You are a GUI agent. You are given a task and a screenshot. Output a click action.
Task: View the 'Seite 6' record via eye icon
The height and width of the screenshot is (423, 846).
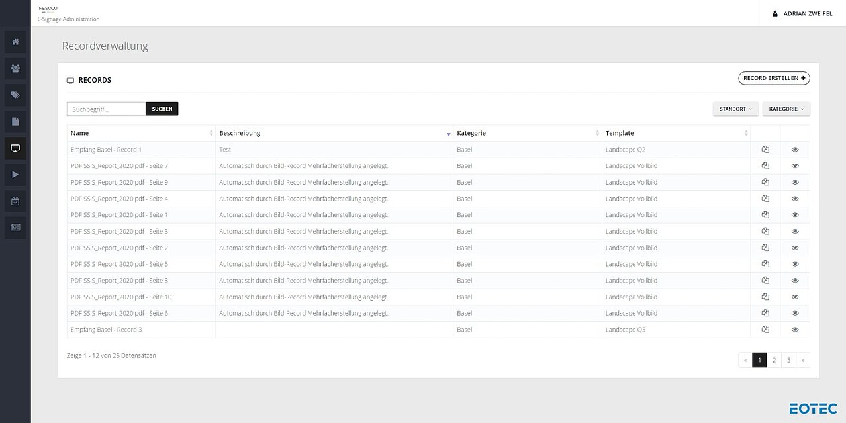click(x=795, y=313)
